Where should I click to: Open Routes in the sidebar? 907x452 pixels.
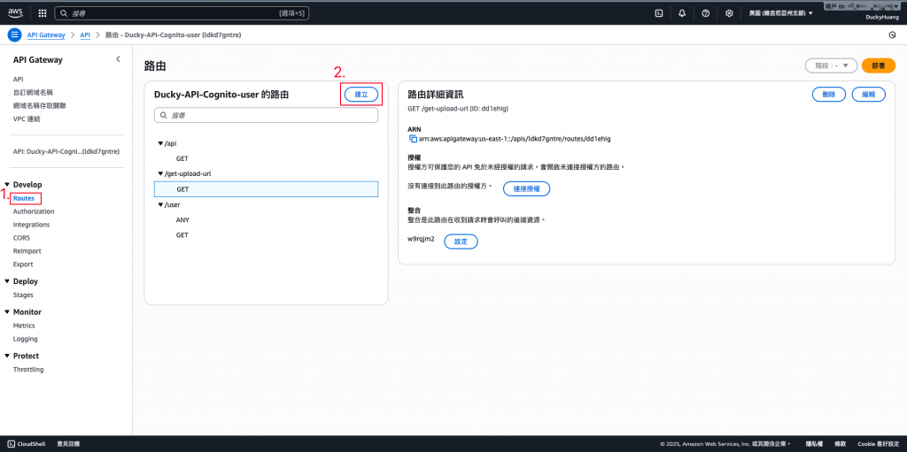[x=24, y=198]
